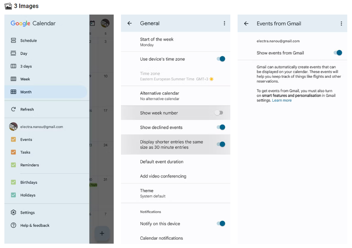Click the General screen title
This screenshot has width=352, height=248.
coord(150,23)
